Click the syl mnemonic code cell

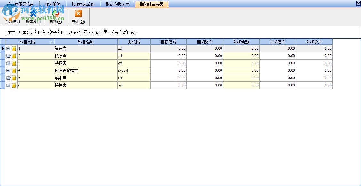click(134, 85)
